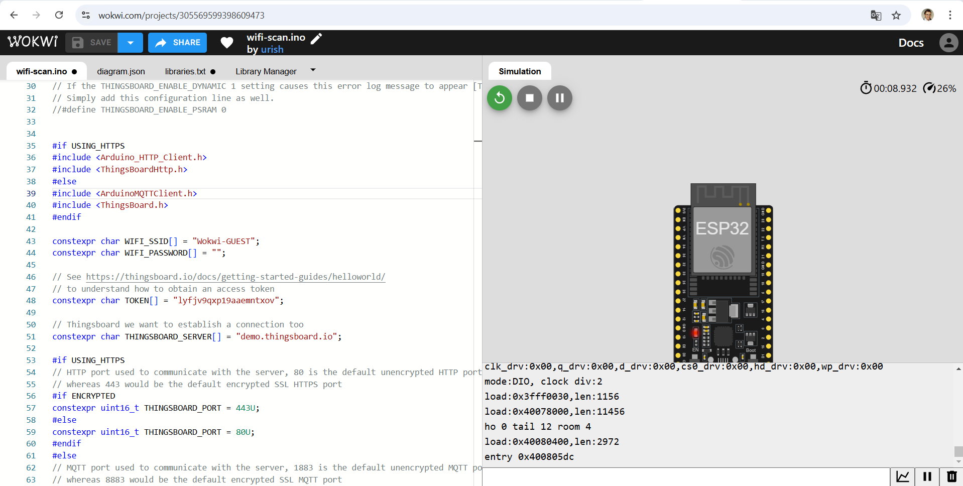Save the project with SAVE button
Screen dimensions: 963x486
click(x=92, y=43)
